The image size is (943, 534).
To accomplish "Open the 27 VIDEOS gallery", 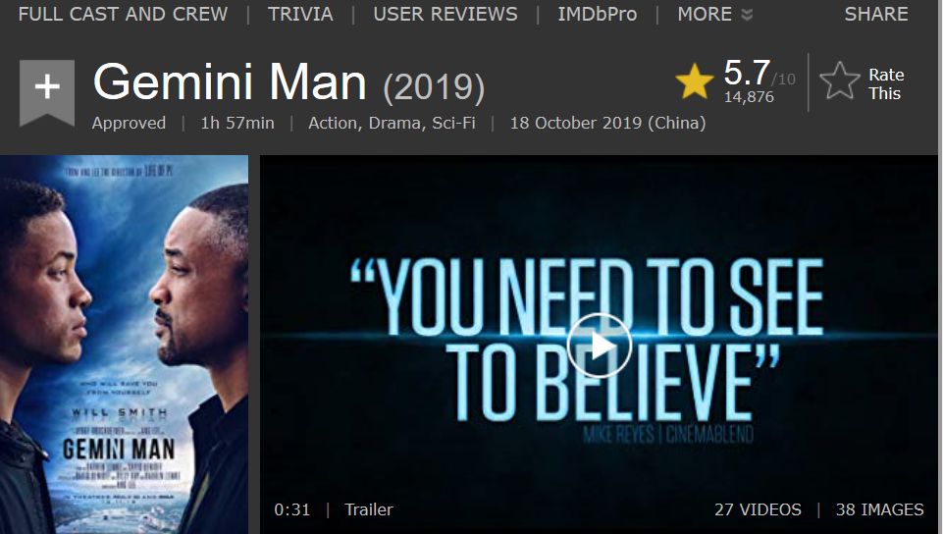I will click(758, 509).
